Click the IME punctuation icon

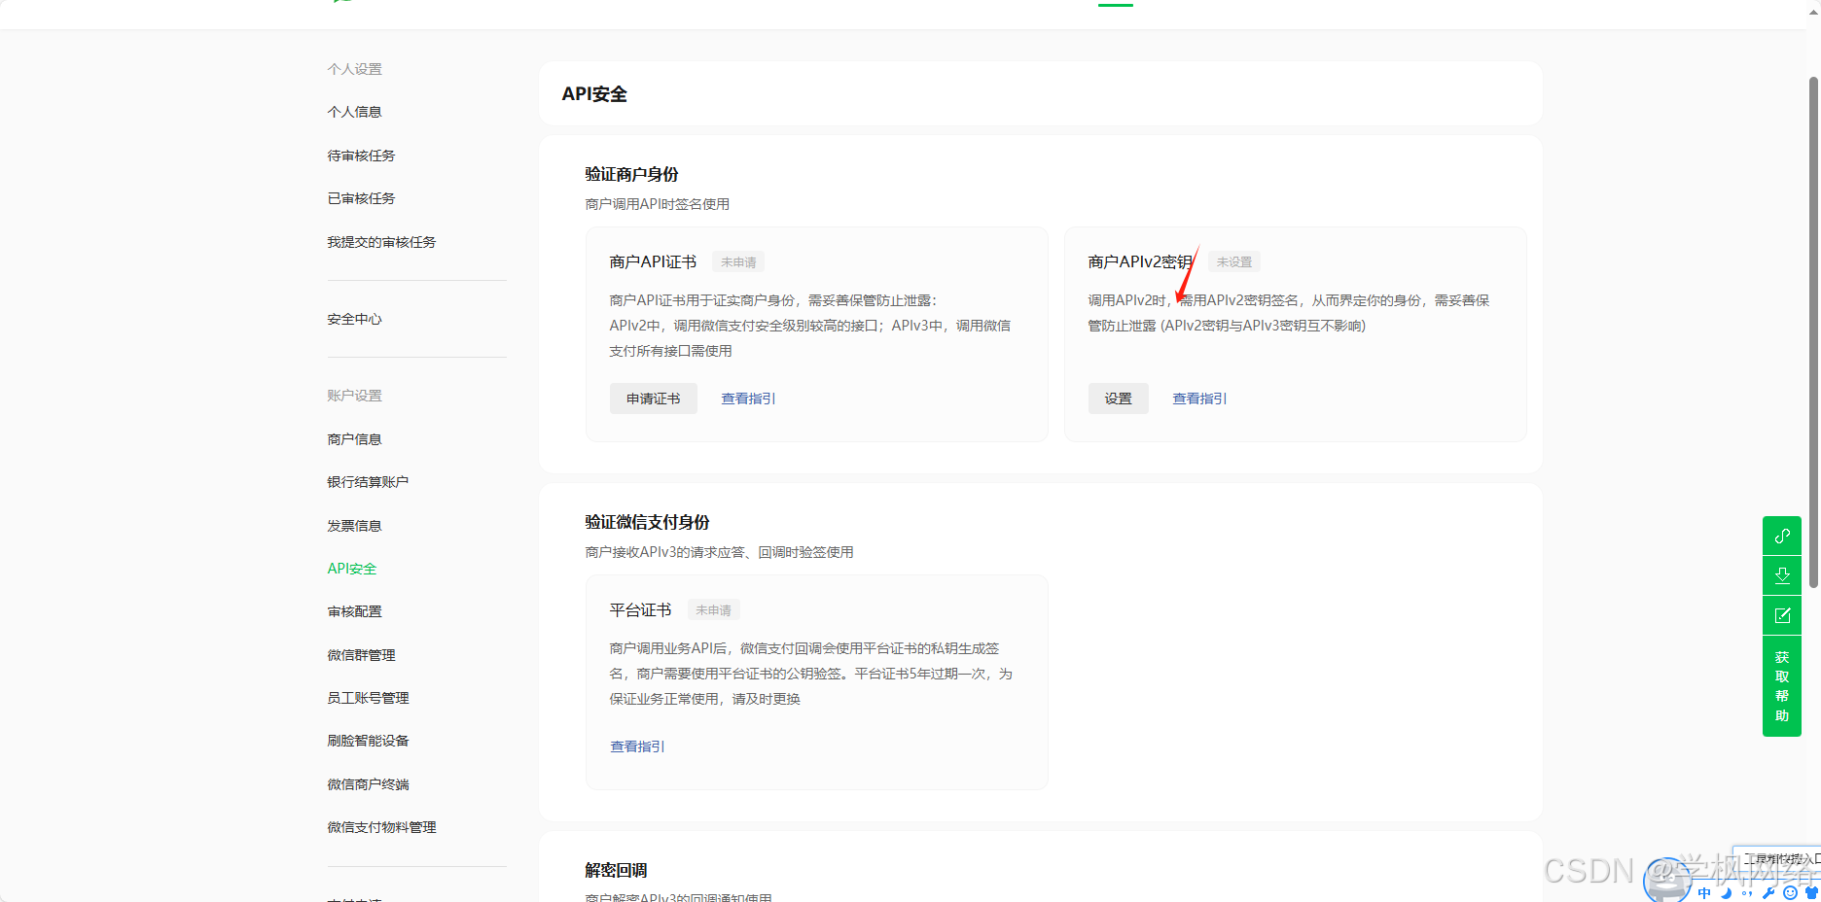tap(1747, 893)
